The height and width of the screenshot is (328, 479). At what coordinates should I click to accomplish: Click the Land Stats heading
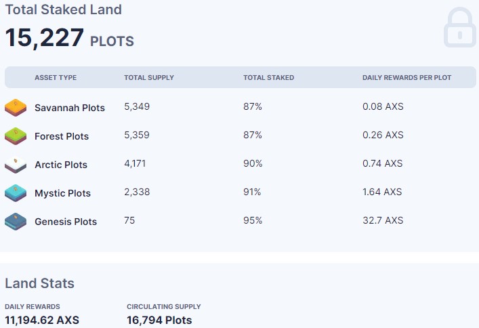(39, 283)
